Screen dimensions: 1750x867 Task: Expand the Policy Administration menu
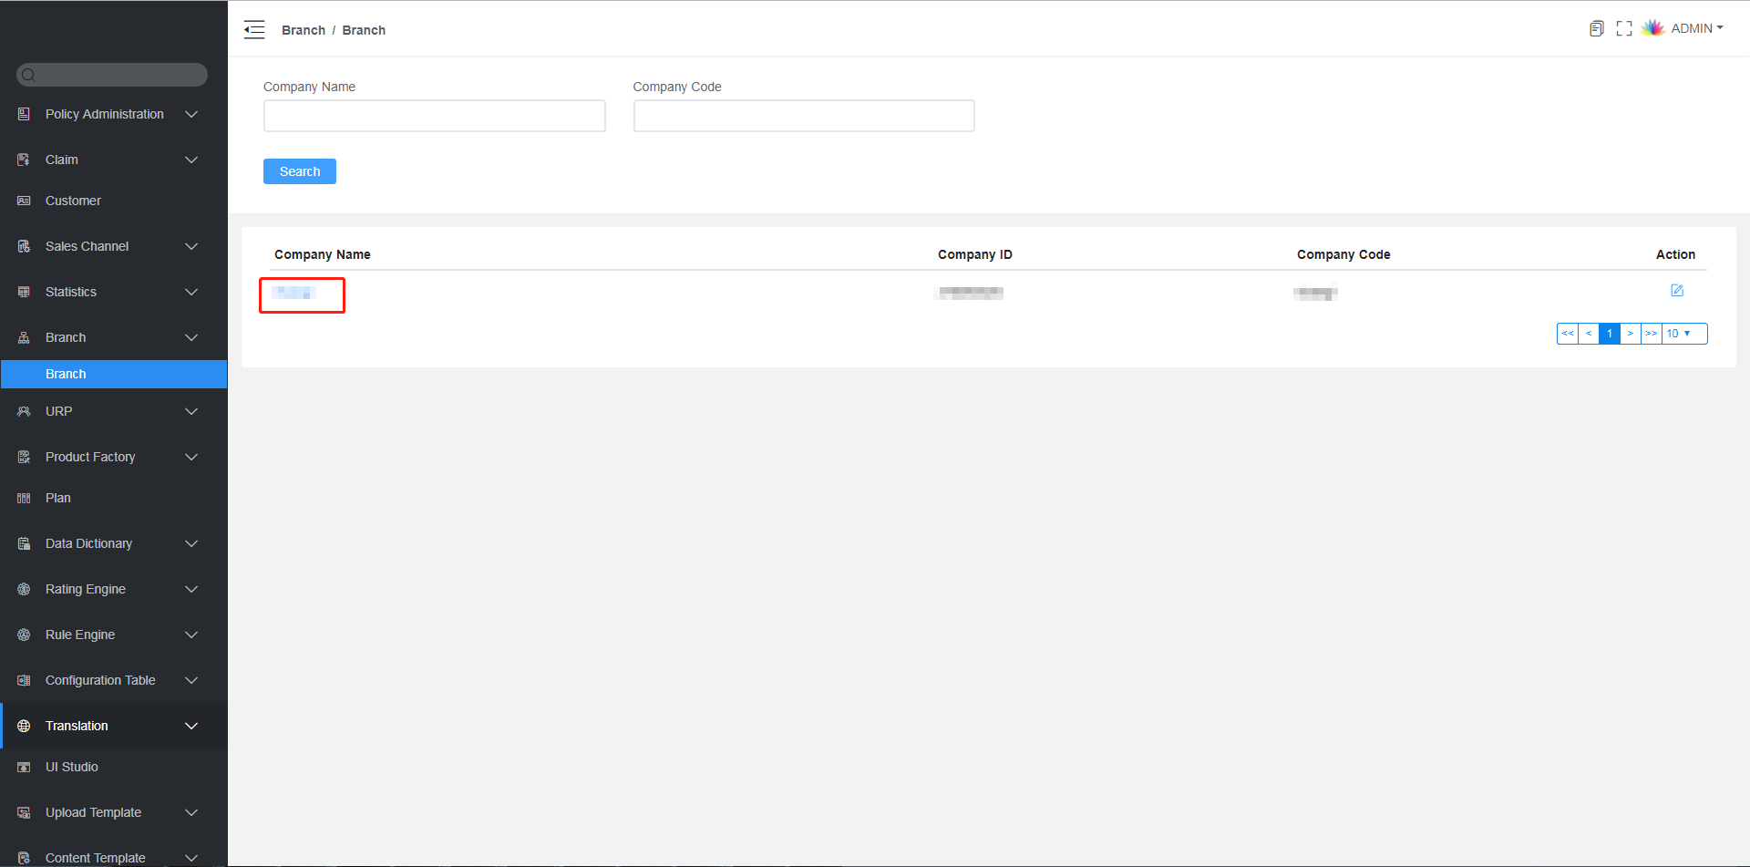(x=105, y=114)
